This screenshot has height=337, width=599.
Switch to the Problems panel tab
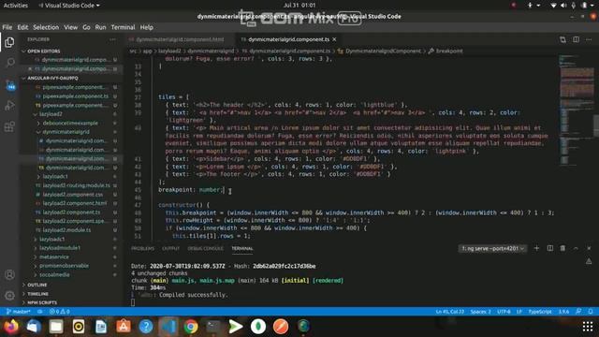[x=142, y=248]
